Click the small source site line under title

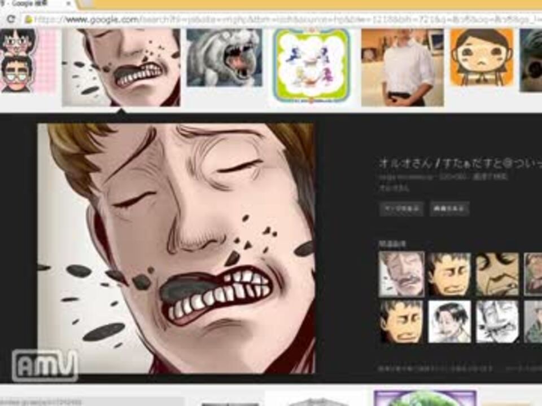(x=444, y=178)
